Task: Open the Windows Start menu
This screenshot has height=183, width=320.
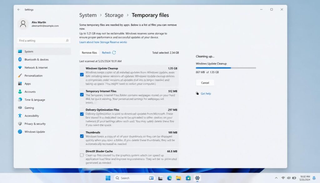Action: 108,178
